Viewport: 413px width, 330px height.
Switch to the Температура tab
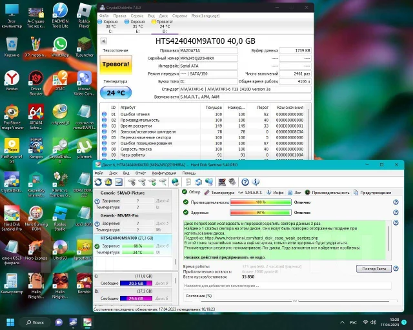[x=219, y=192]
